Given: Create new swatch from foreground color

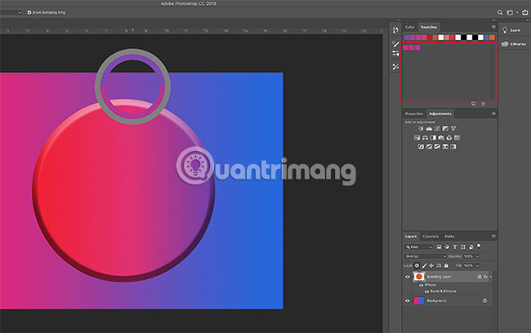Looking at the screenshot, I should tap(474, 104).
